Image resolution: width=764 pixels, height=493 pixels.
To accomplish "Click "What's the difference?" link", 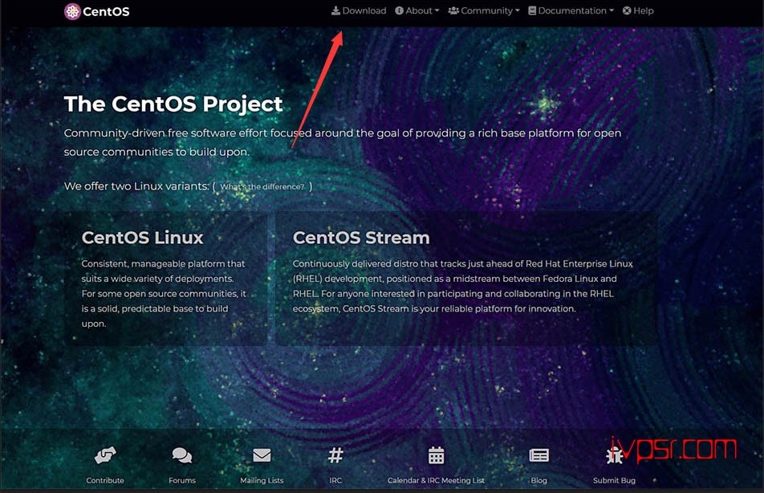I will (x=262, y=187).
